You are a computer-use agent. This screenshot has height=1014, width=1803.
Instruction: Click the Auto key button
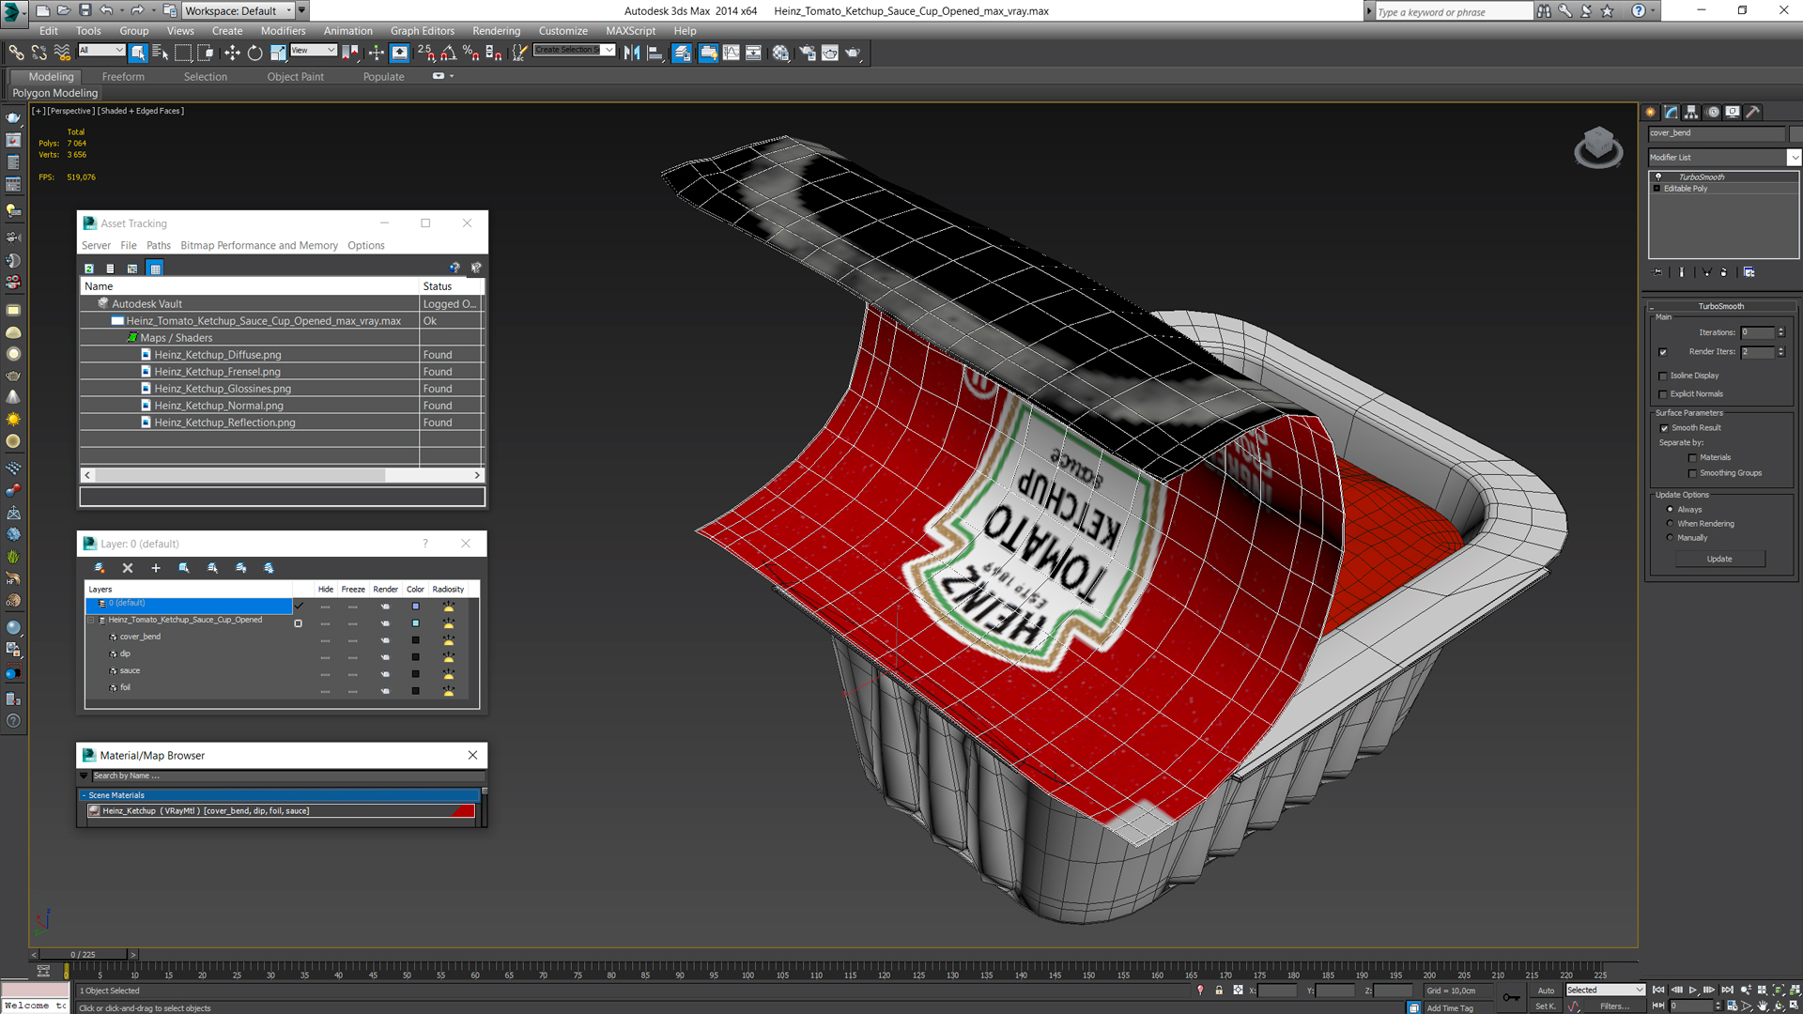coord(1545,991)
